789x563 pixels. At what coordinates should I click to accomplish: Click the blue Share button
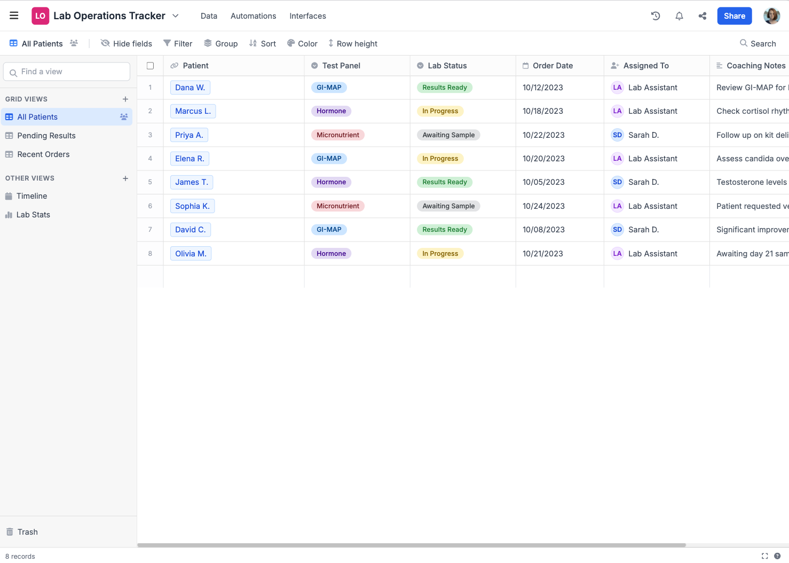(x=735, y=16)
